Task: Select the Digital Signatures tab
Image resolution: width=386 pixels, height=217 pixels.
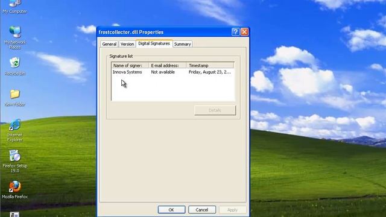Action: point(154,43)
